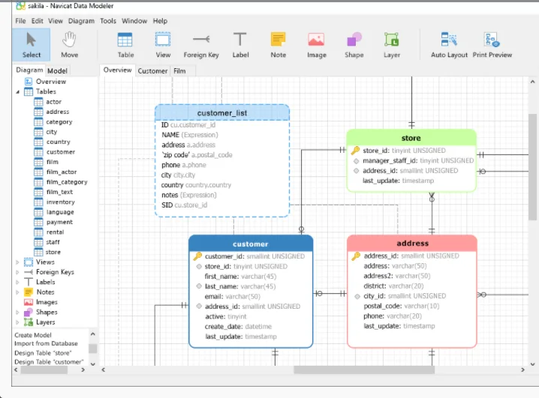Pick the Shape tool
539x398 pixels.
tap(354, 45)
